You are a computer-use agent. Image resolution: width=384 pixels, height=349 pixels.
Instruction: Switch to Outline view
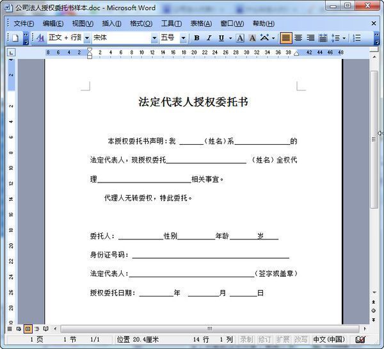click(x=37, y=329)
